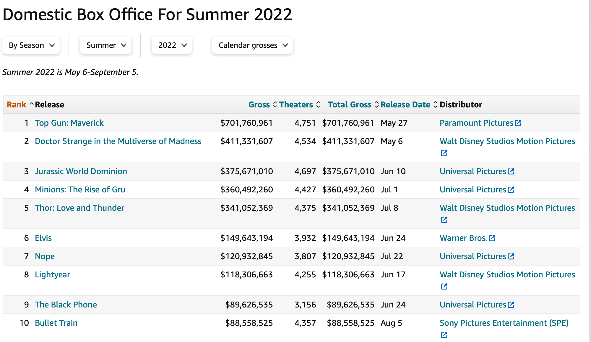Click the vertical scrollbar on right edge
The image size is (591, 342).
tap(590, 171)
